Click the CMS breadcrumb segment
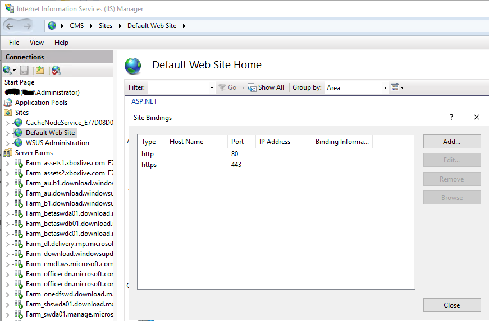The image size is (489, 321). tap(77, 26)
